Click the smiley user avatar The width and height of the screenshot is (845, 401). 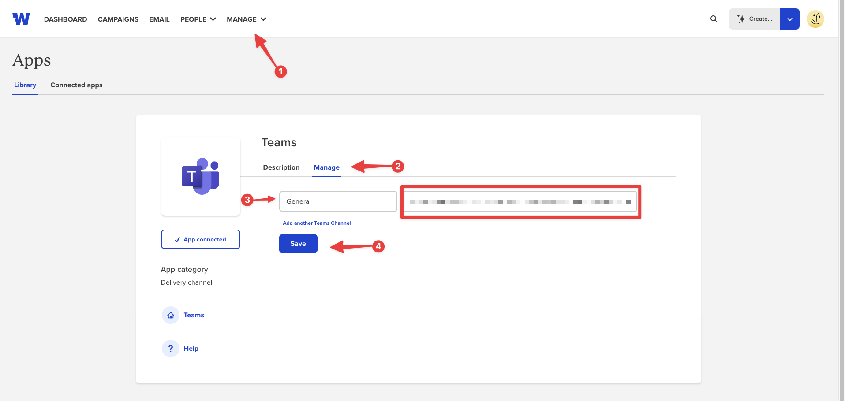pos(815,19)
